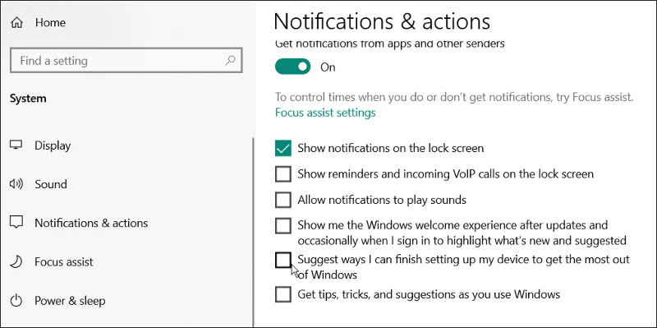Screen dimensions: 657x328
Task: Click the 'To control times' description text
Action: click(454, 97)
